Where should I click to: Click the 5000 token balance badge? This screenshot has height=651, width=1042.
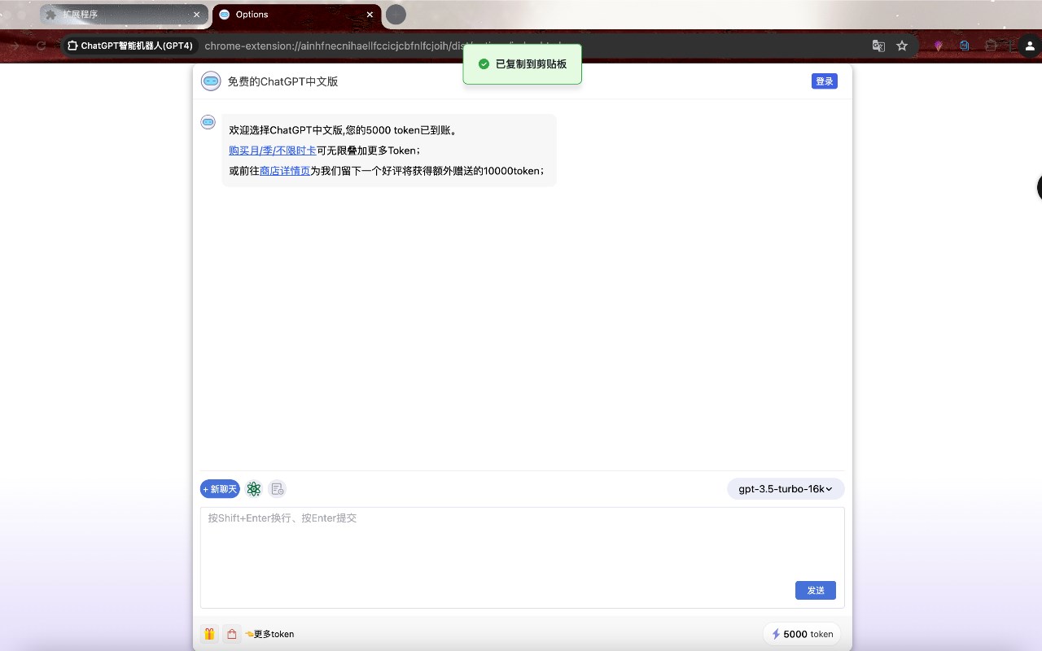pos(802,634)
